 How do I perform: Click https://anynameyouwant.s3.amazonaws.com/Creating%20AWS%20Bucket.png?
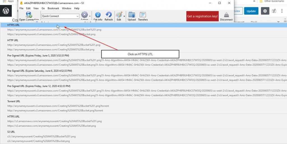52,34
